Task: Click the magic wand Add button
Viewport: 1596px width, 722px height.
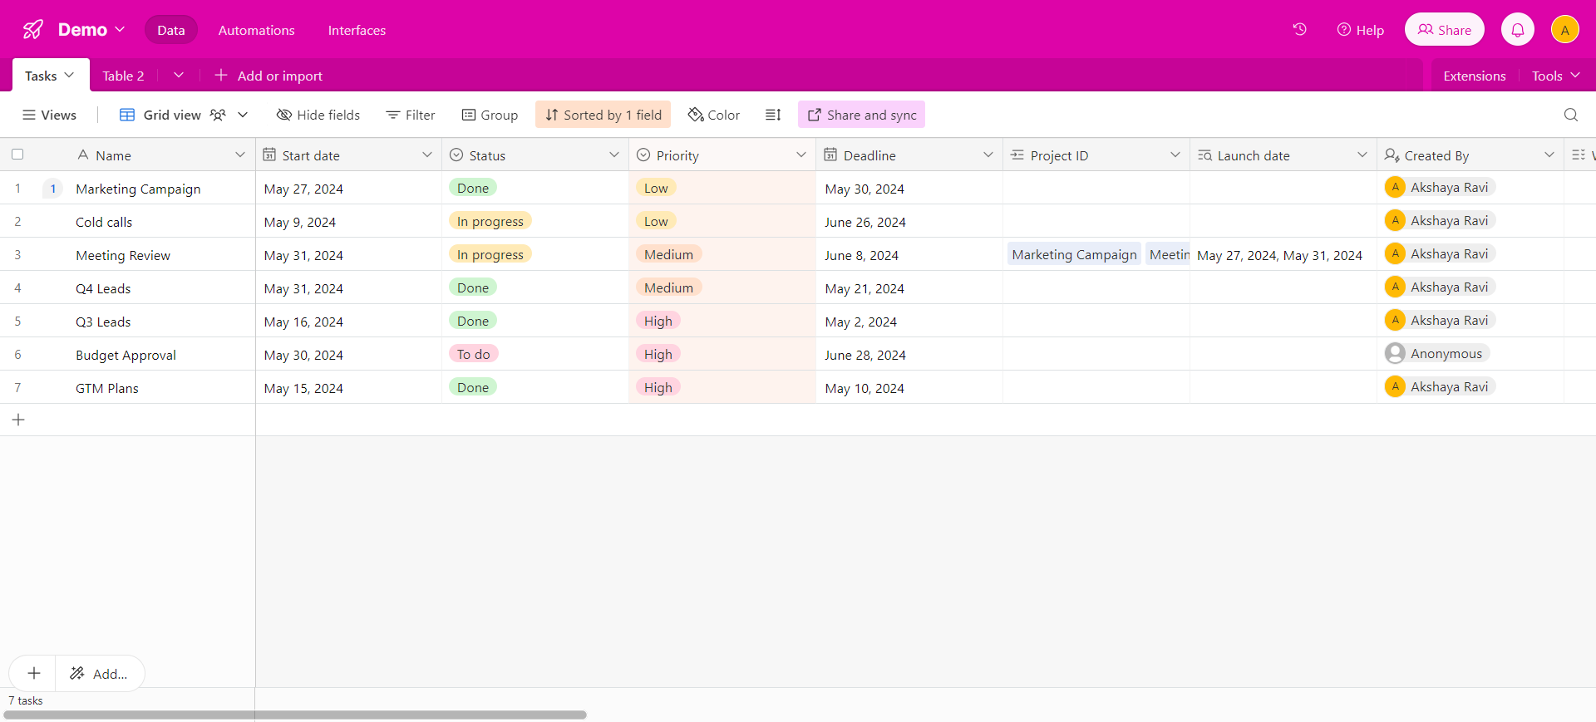Action: tap(100, 673)
